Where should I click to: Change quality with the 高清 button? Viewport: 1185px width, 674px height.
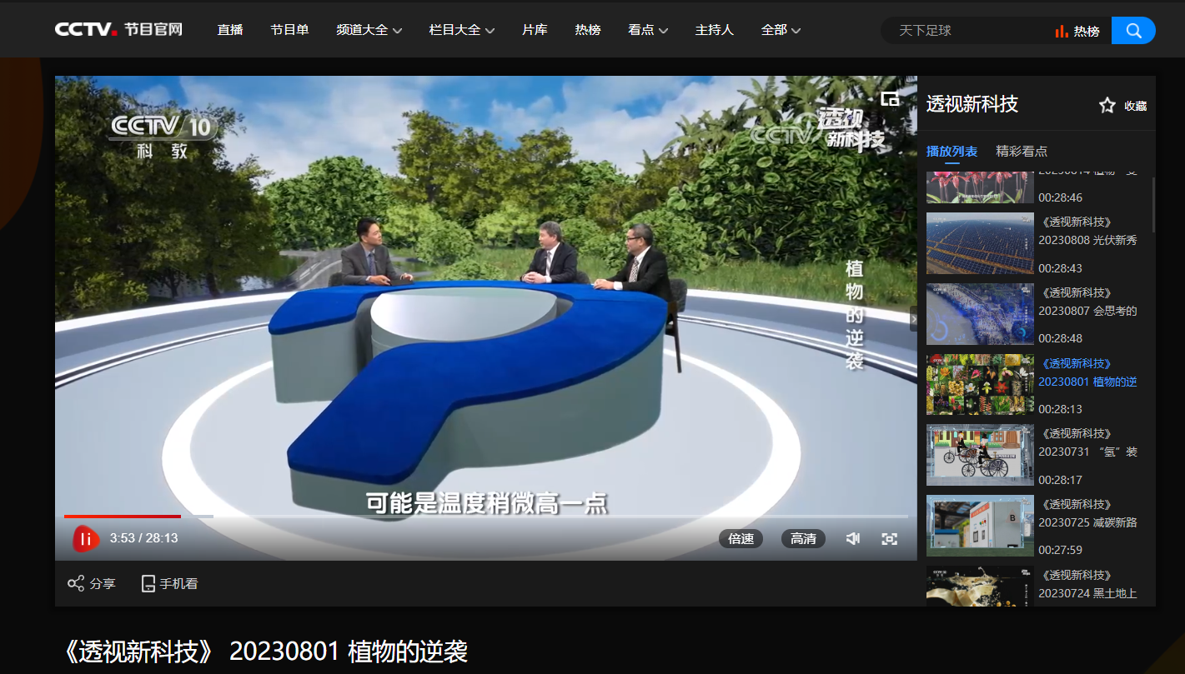click(803, 539)
